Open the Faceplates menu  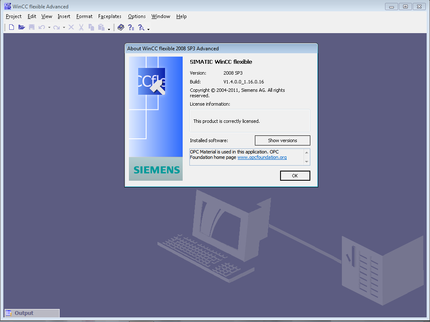(x=110, y=16)
